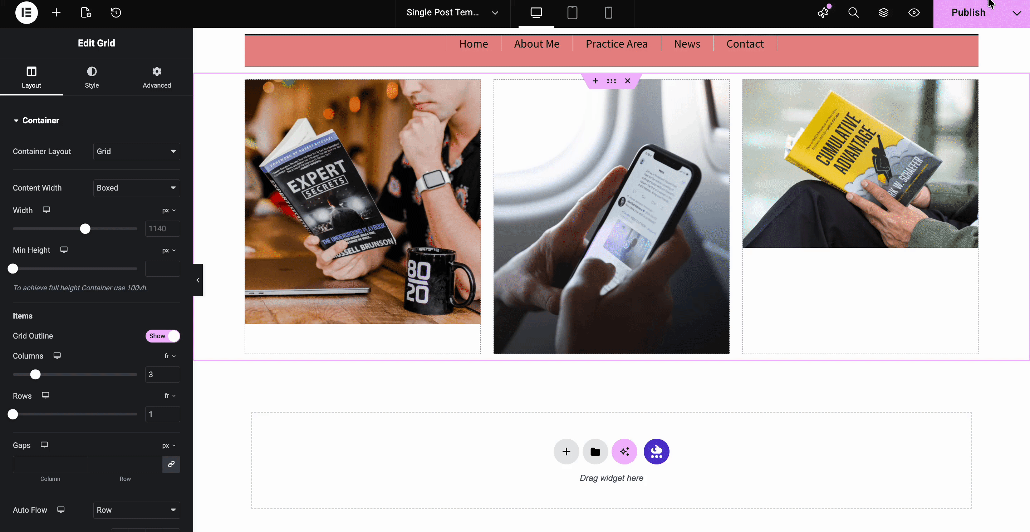Click the Rows slider handle
1030x532 pixels.
(13, 414)
